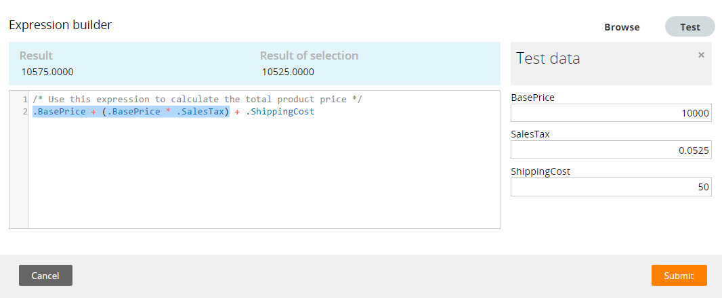Click the .ShippingCost token in expression
The image size is (722, 298).
[280, 112]
